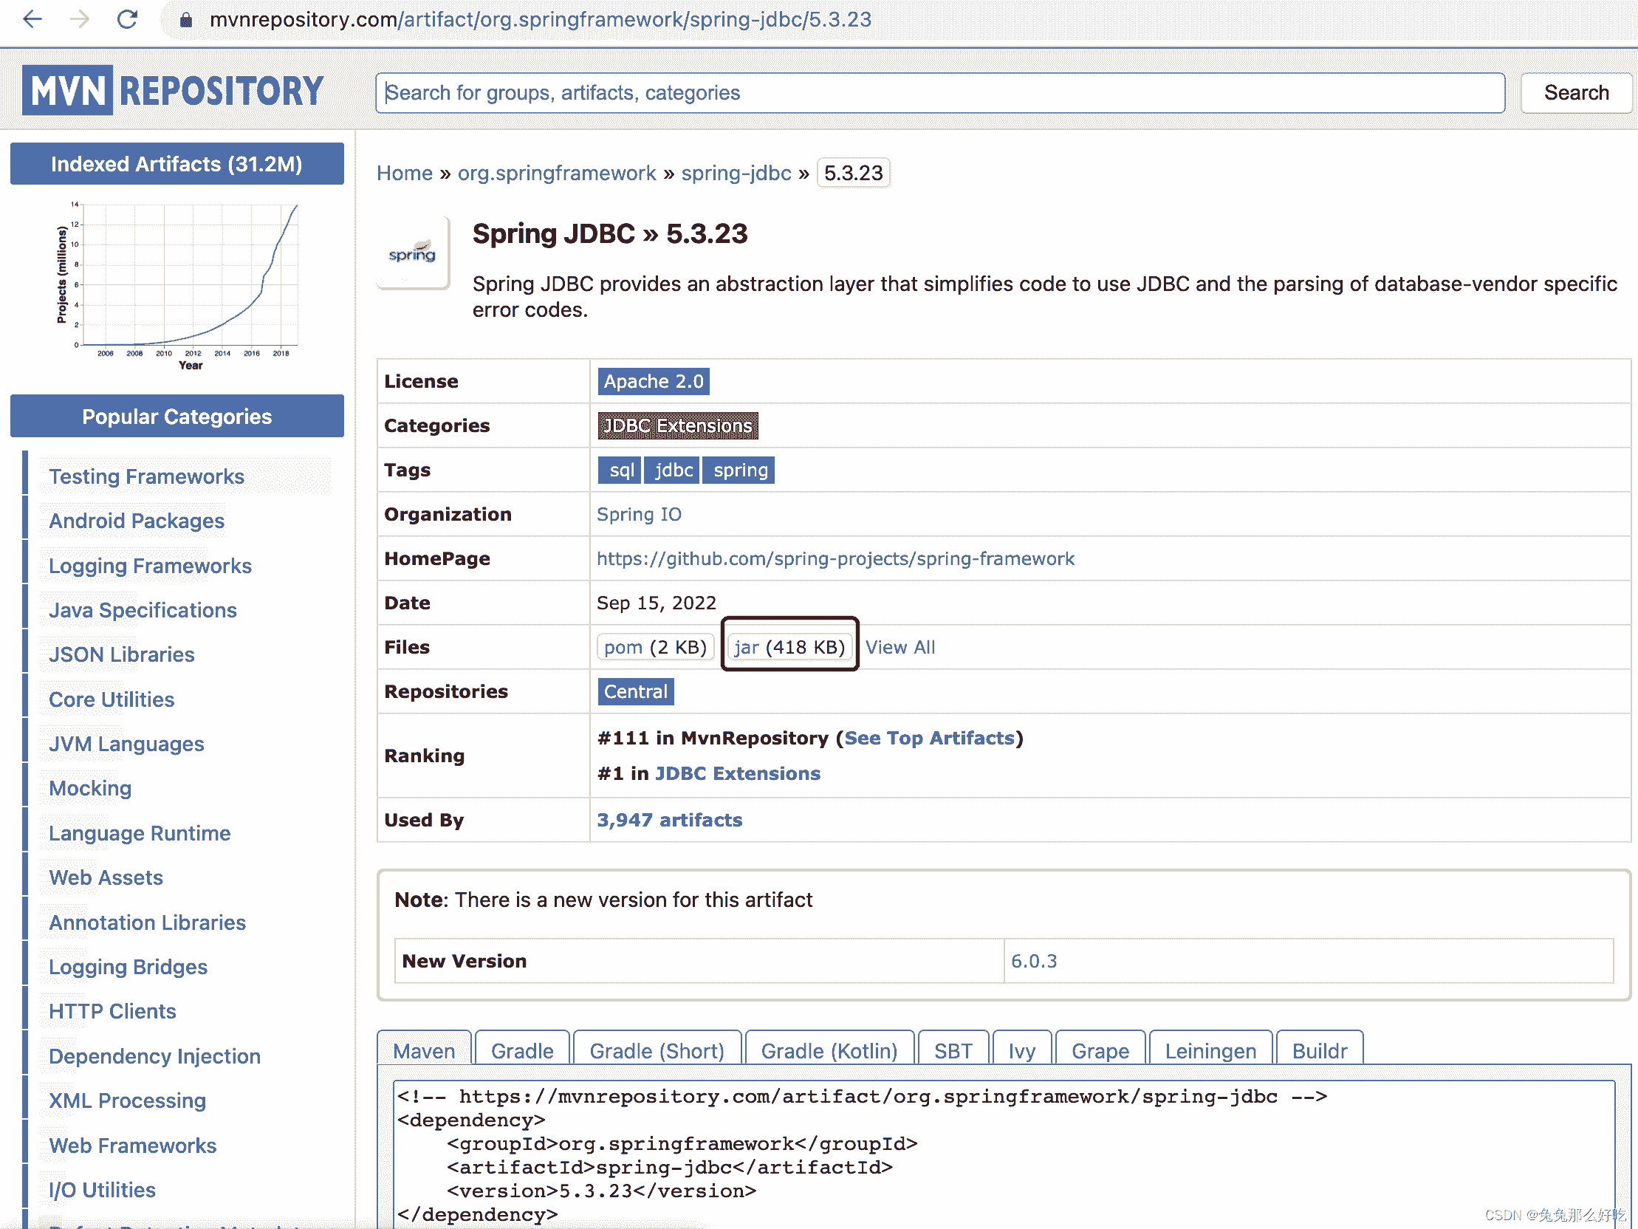Click the Search button

pos(1576,92)
